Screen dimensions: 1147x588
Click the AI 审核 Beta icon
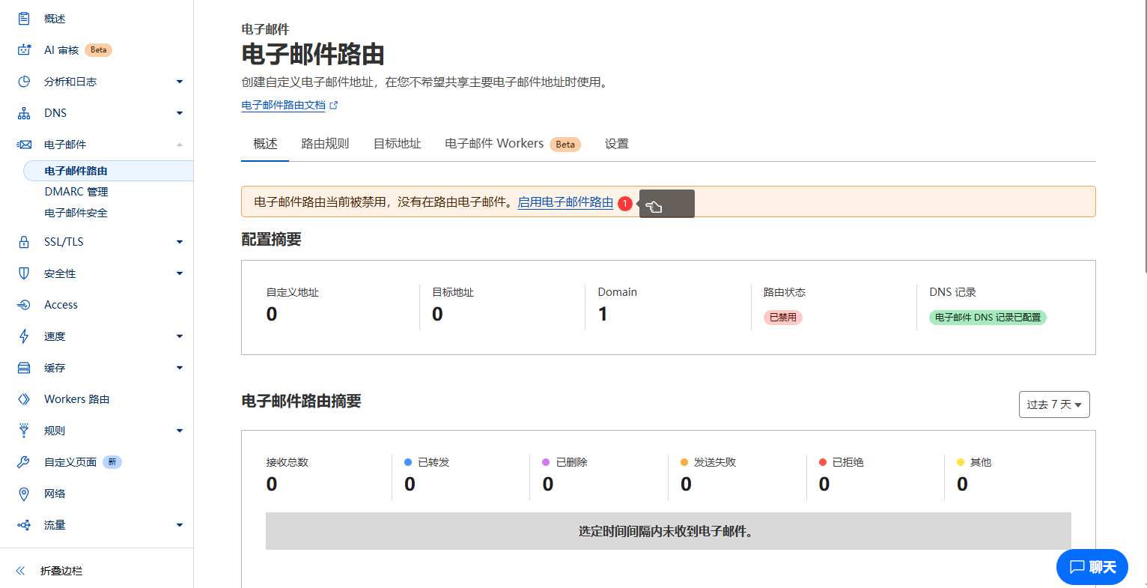click(22, 49)
